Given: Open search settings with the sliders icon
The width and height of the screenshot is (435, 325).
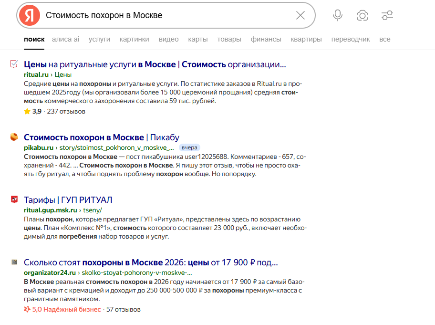Looking at the screenshot, I should (x=387, y=15).
